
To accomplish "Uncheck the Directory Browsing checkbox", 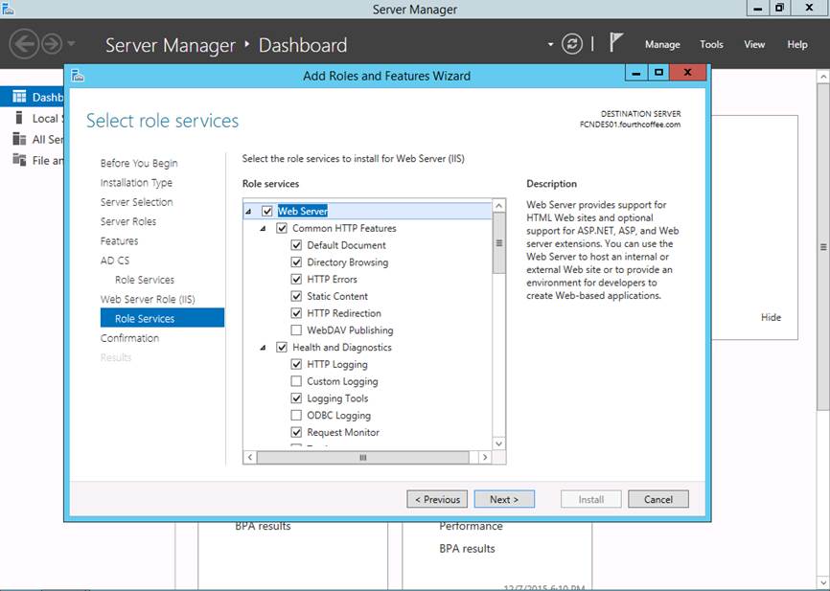I will click(296, 262).
